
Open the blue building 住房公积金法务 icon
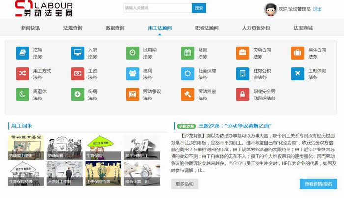coord(243,74)
